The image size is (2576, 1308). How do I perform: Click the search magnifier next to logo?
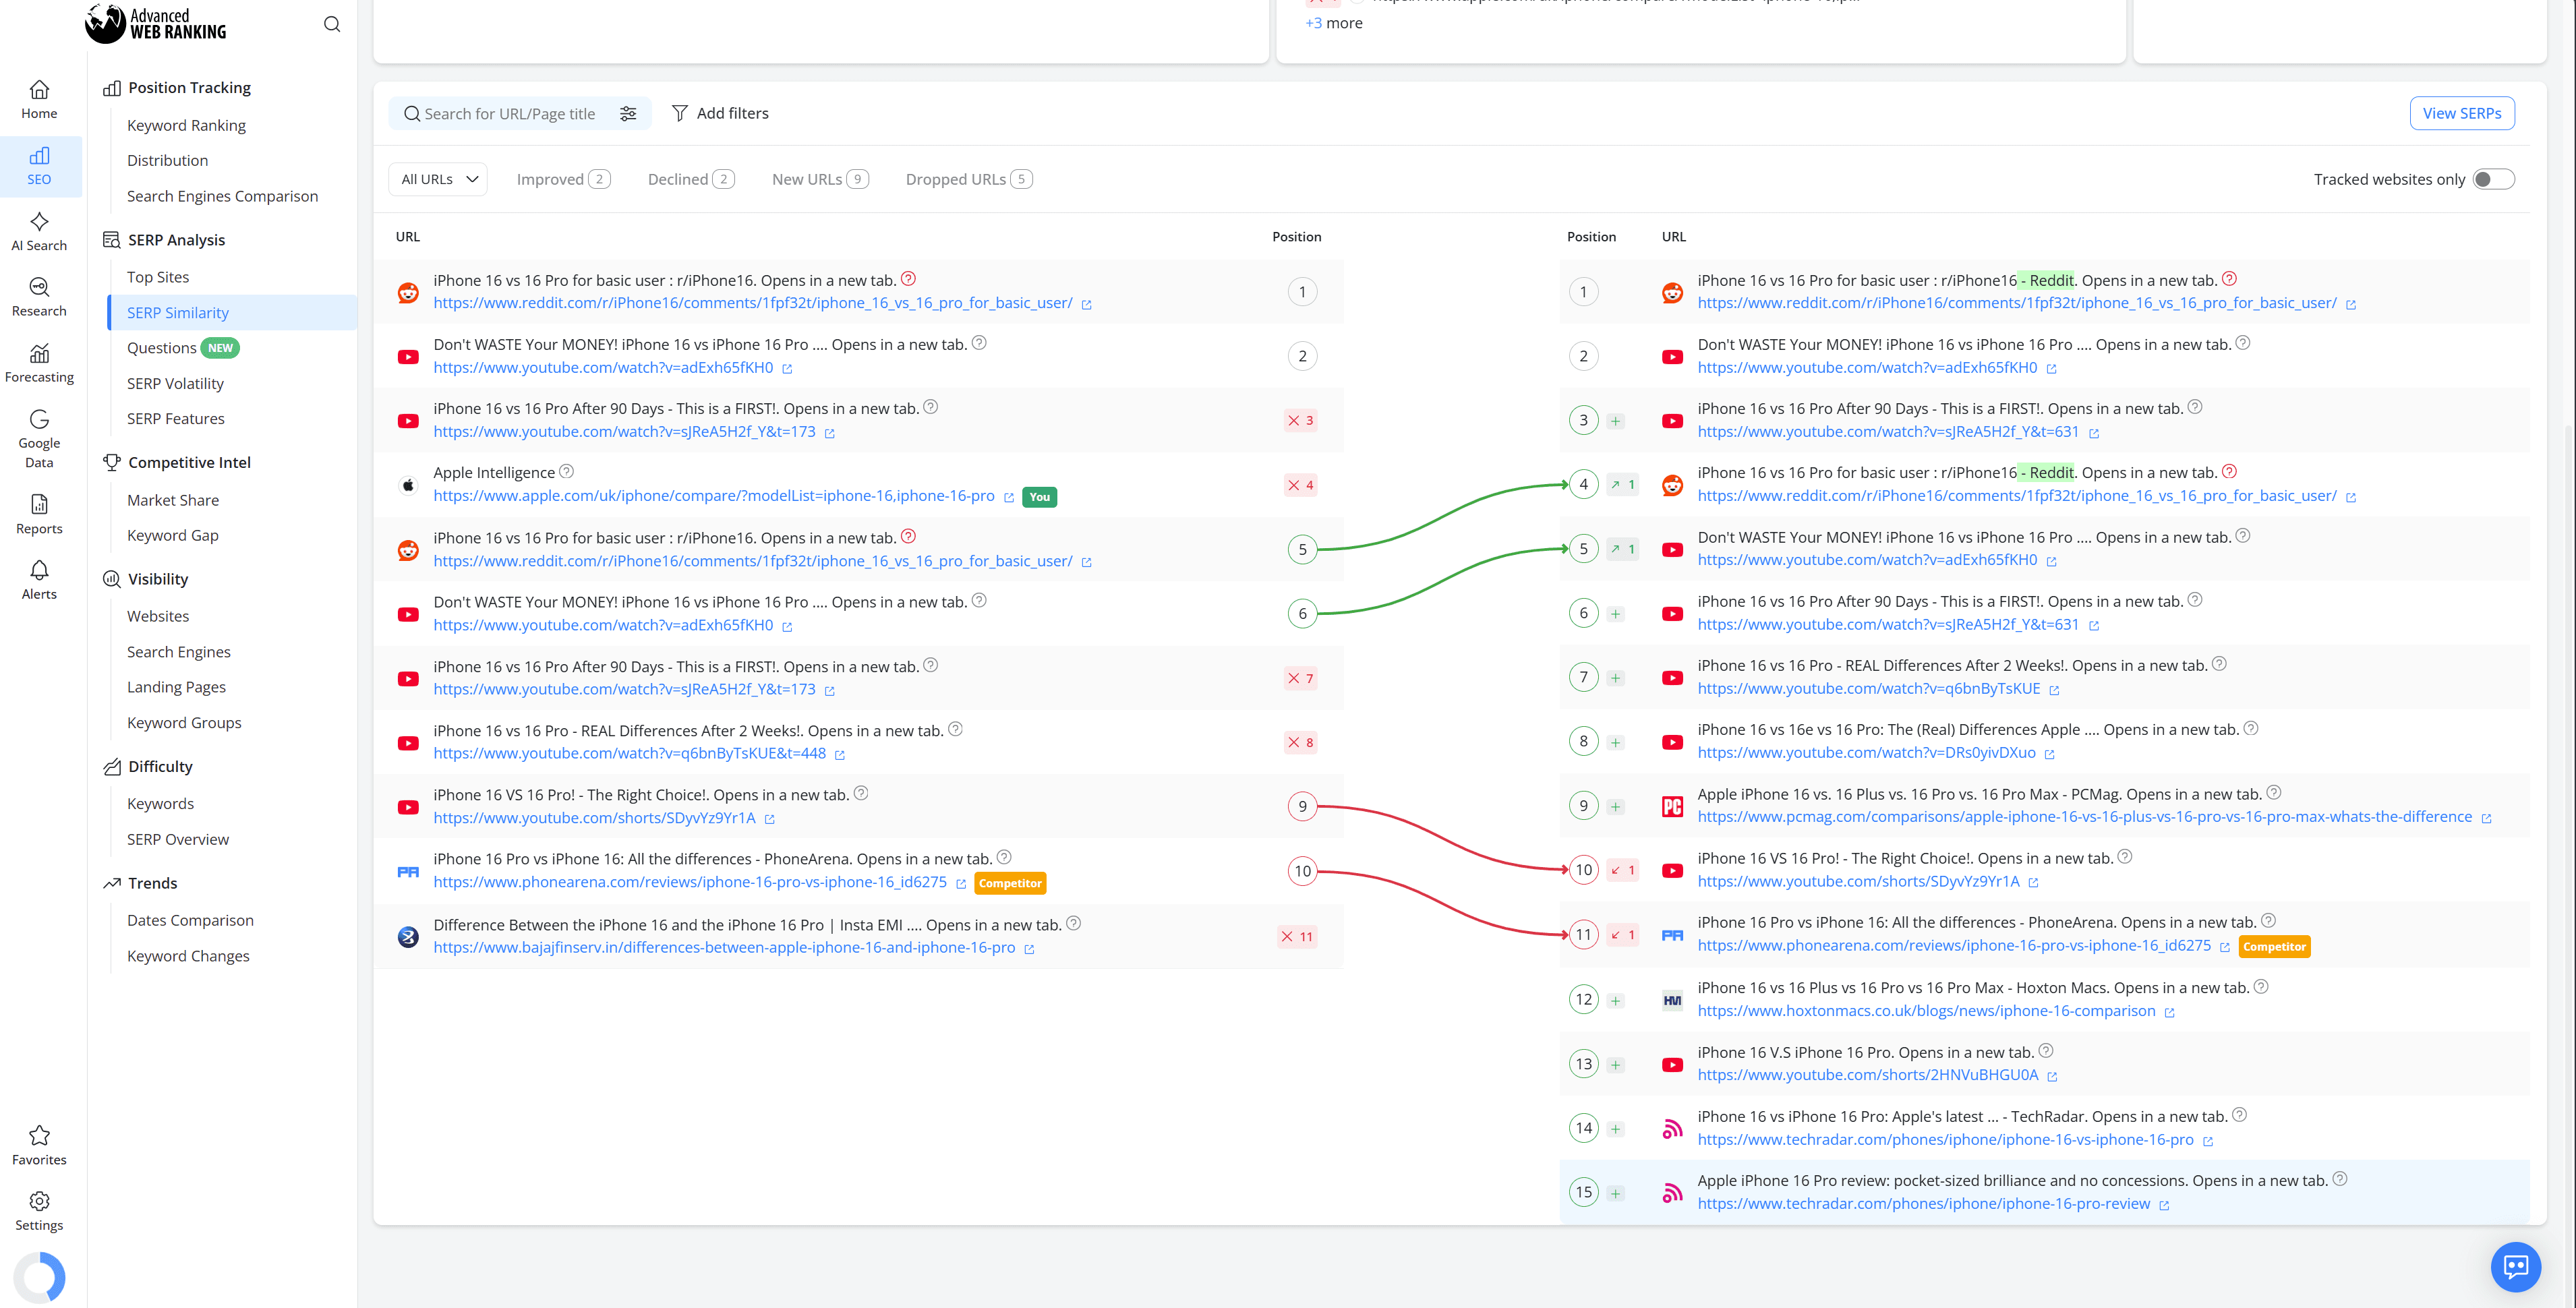(332, 24)
